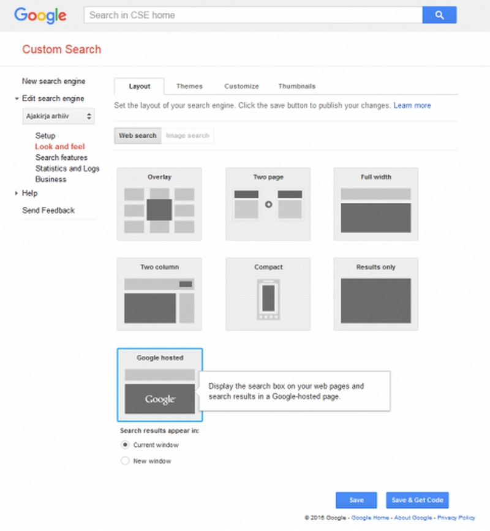Screen dimensions: 490x531
Task: Select the Overlay layout thumbnail
Action: point(159,204)
